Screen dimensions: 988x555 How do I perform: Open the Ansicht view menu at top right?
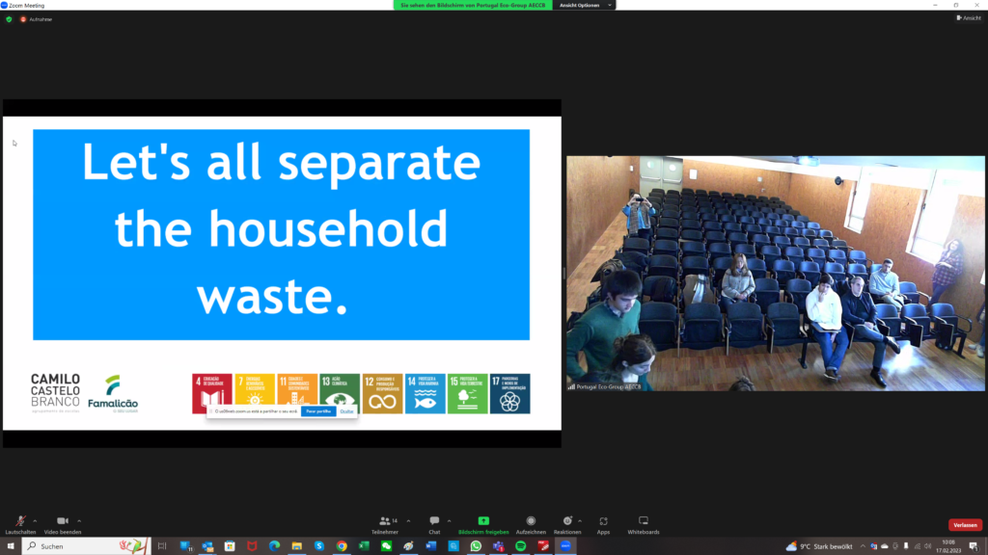pos(968,18)
